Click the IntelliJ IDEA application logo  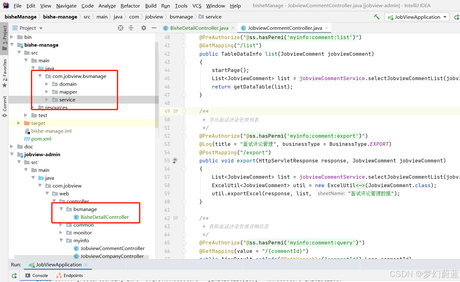point(6,5)
